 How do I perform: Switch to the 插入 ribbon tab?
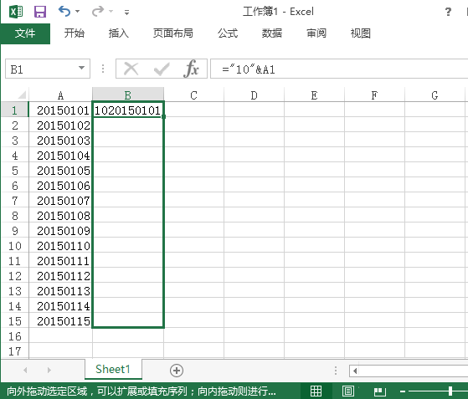pyautogui.click(x=119, y=33)
